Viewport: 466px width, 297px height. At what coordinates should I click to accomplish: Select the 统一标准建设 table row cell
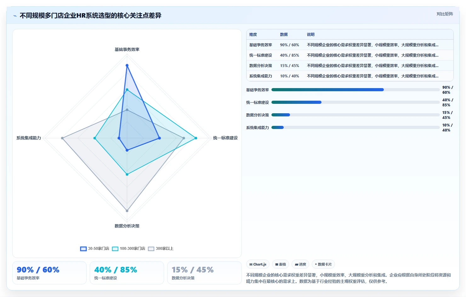coord(261,55)
